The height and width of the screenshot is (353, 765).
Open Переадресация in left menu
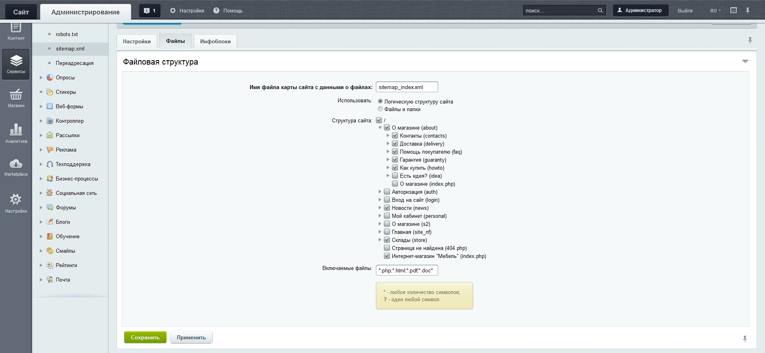(75, 63)
